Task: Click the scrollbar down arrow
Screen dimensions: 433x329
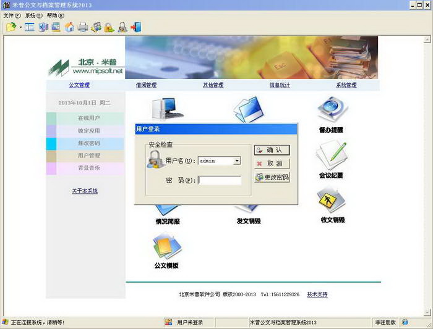Action: 427,312
